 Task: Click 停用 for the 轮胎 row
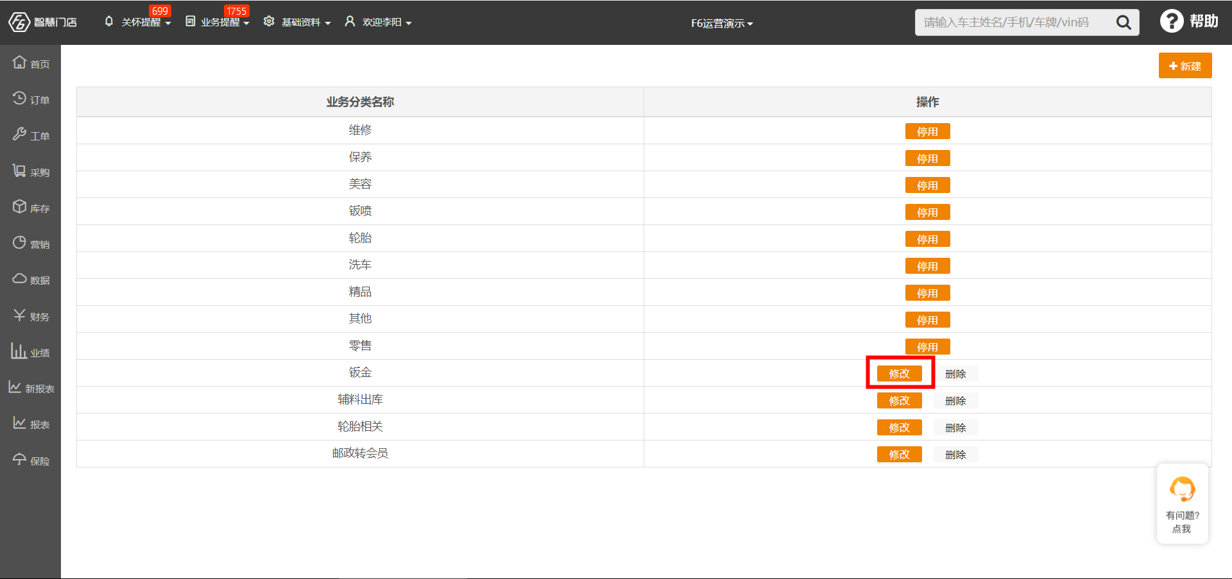(x=927, y=239)
